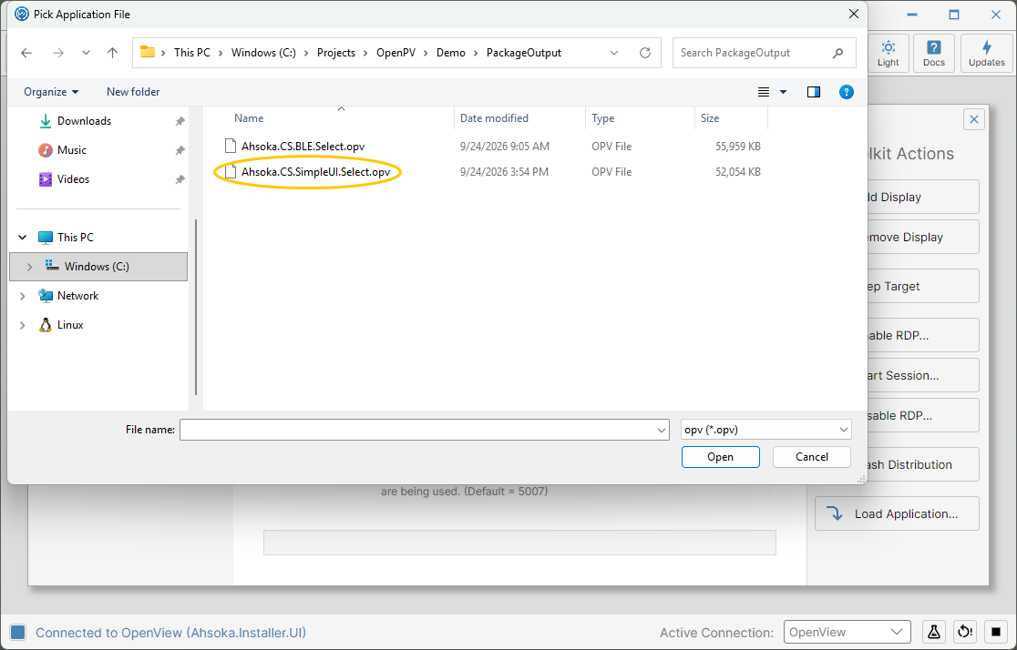
Task: Create a New folder
Action: pos(133,92)
